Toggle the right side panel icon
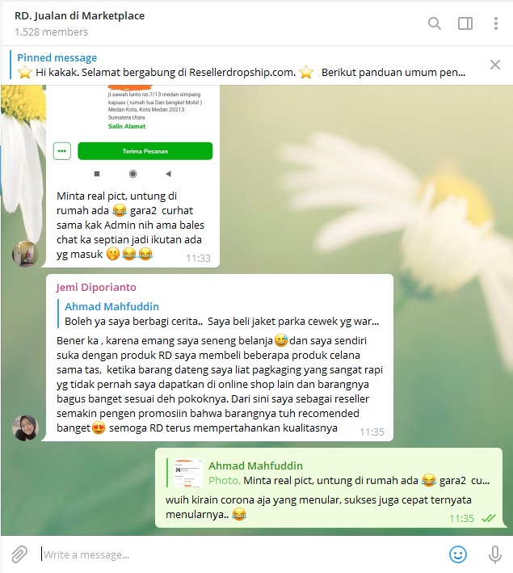513x573 pixels. coord(465,23)
